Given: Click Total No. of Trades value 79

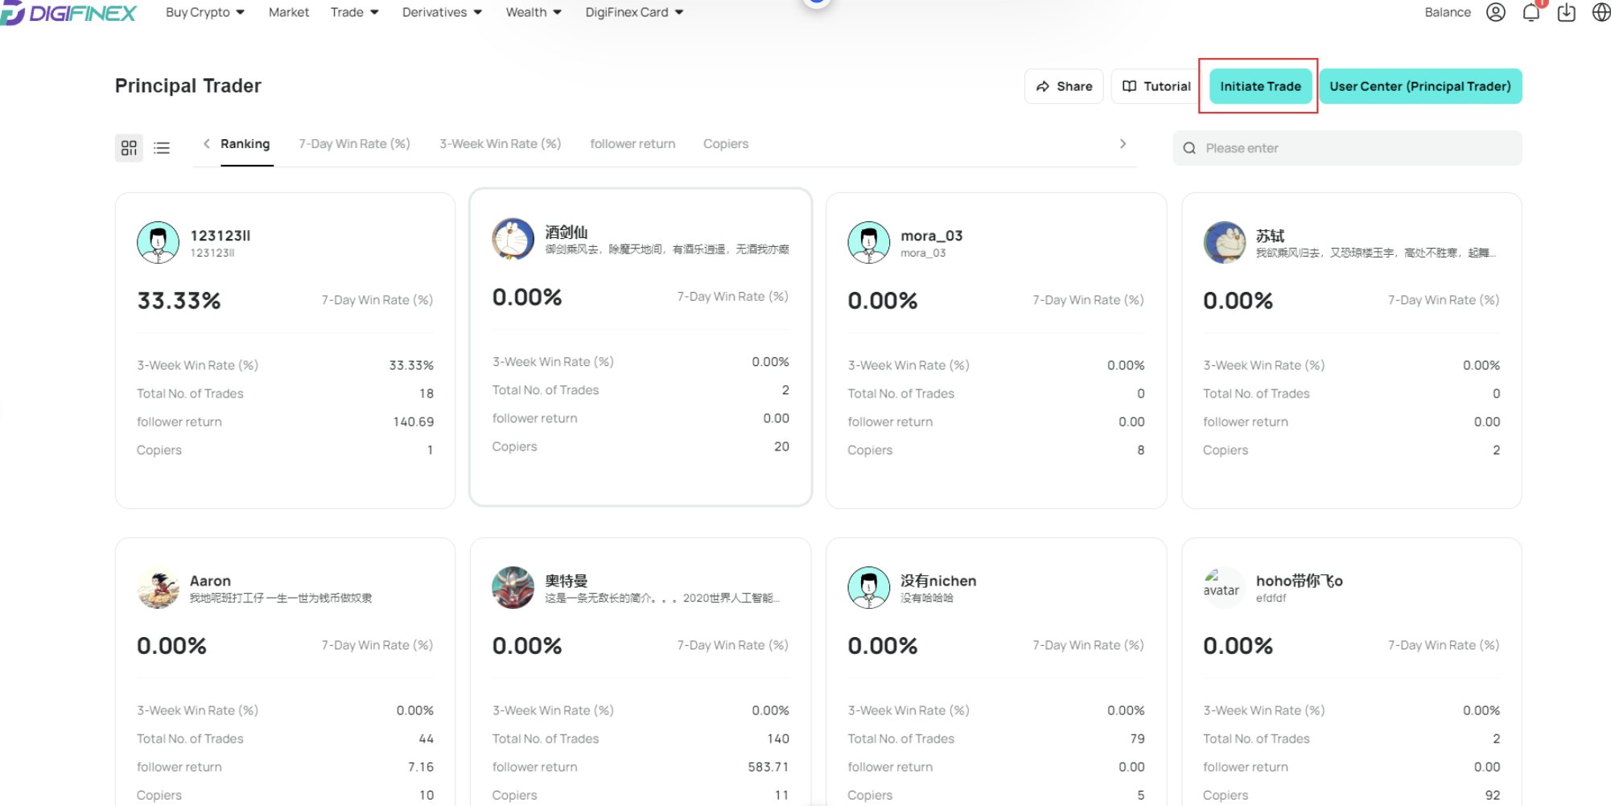Looking at the screenshot, I should pos(1137,738).
